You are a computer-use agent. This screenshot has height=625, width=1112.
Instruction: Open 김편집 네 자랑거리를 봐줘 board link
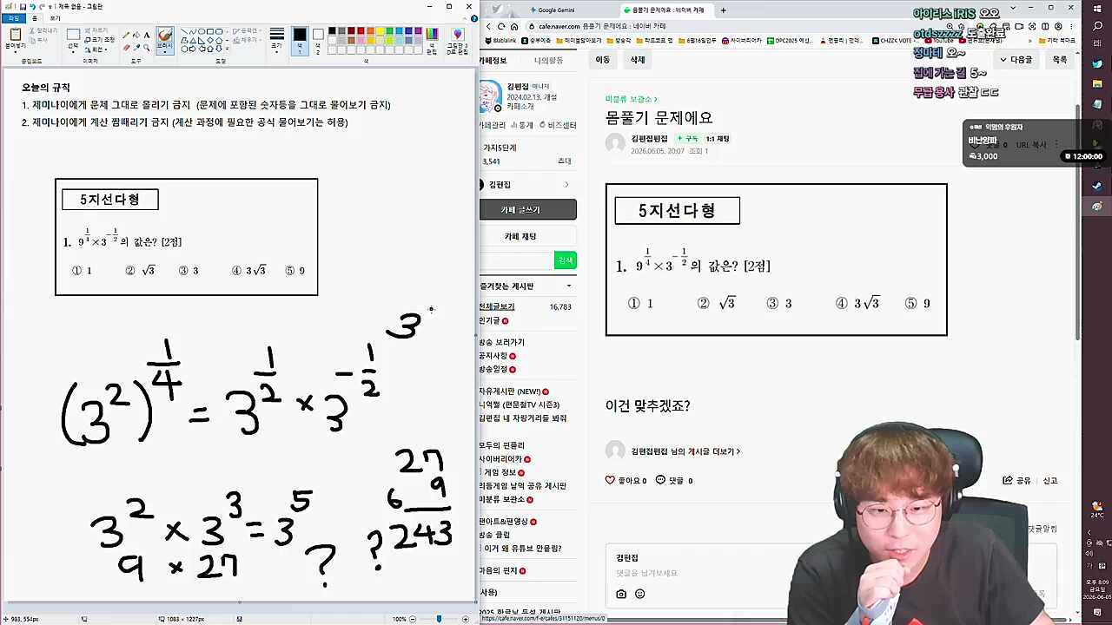tap(523, 418)
